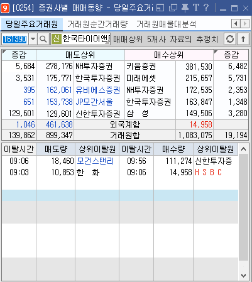Click H S B C in the exit list
Image resolution: width=252 pixels, height=282 pixels.
point(208,172)
